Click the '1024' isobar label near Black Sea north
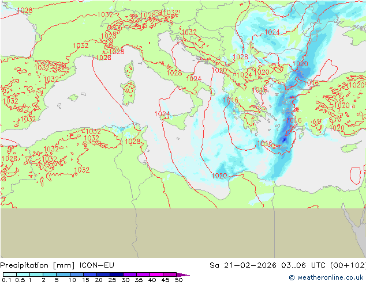 [272, 32]
